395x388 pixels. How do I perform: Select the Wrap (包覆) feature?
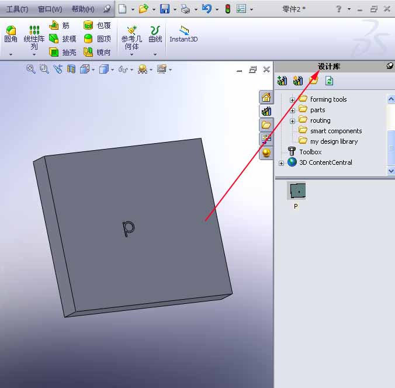click(x=97, y=26)
